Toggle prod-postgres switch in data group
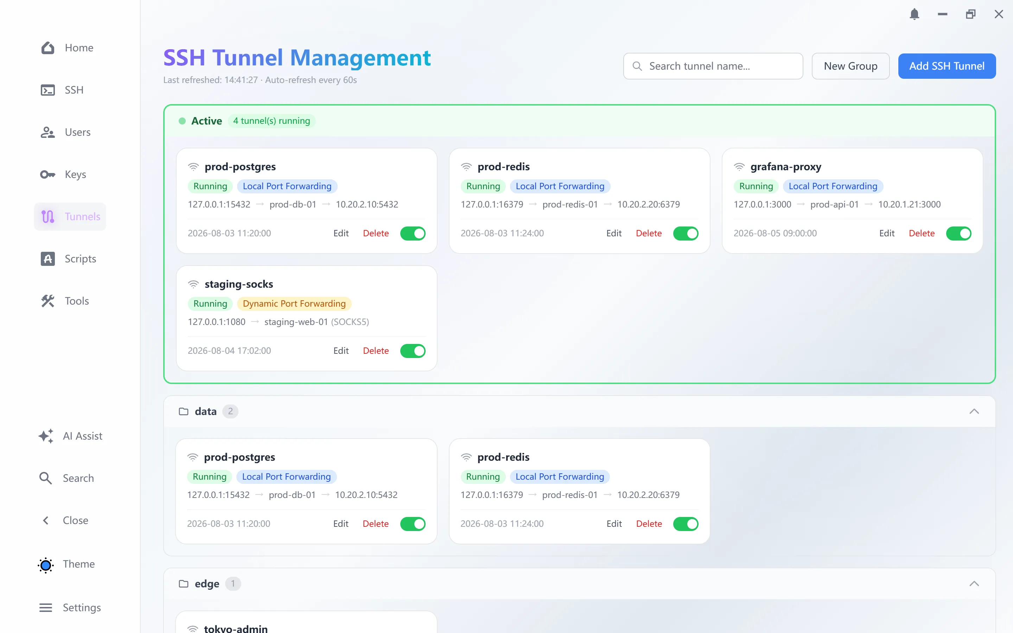The image size is (1013, 633). point(413,524)
